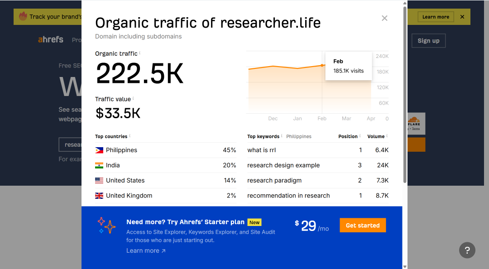Screen dimensions: 489x269
Task: Click the 'Organic traffic of researcher.life' heading
Action: click(x=208, y=23)
